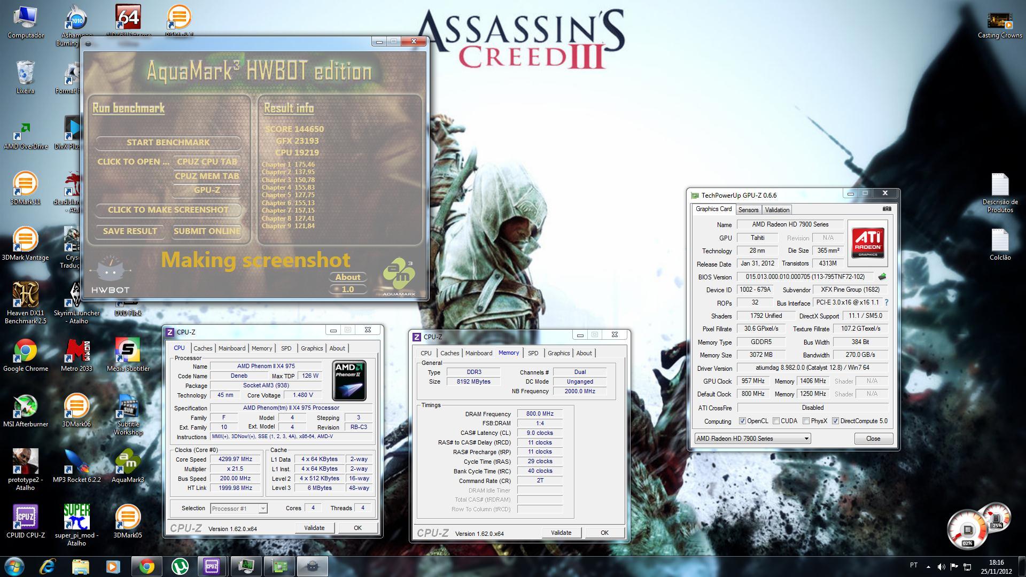
Task: Launch the AMD OverDrive desktop shortcut
Action: pos(25,135)
